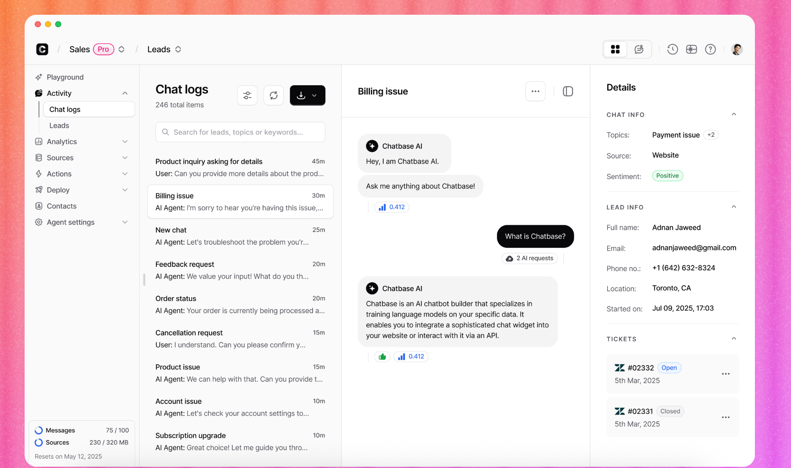Expand the Sources section
The width and height of the screenshot is (791, 468).
click(125, 158)
